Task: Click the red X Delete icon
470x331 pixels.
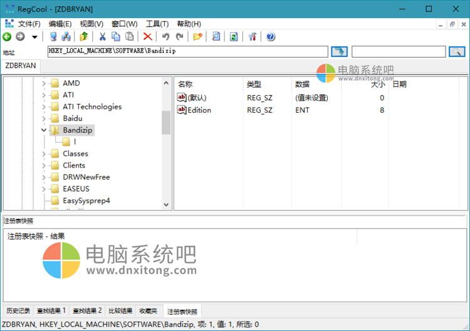Action: pyautogui.click(x=147, y=37)
